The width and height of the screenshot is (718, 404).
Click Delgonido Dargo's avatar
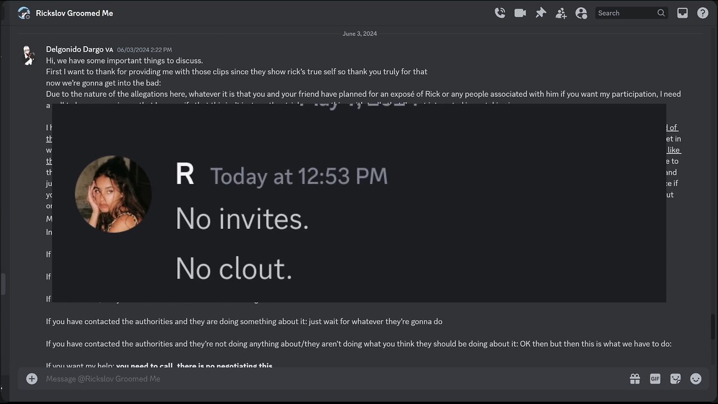[29, 56]
